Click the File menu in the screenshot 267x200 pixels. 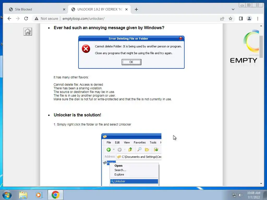(109, 142)
